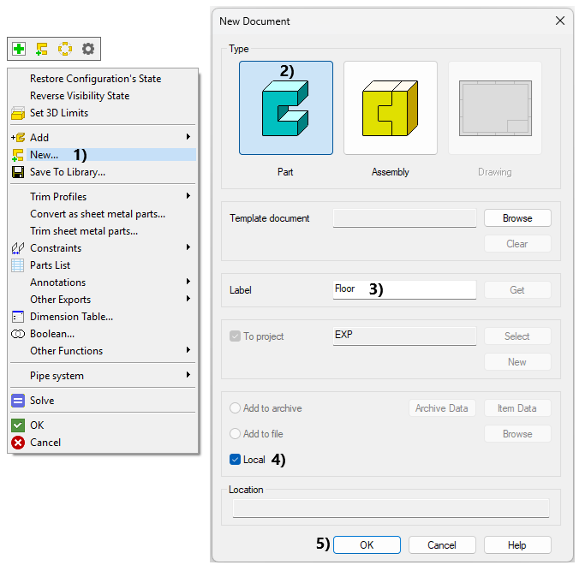The image size is (579, 565).
Task: Select the Add to archive radio button
Action: coord(236,408)
